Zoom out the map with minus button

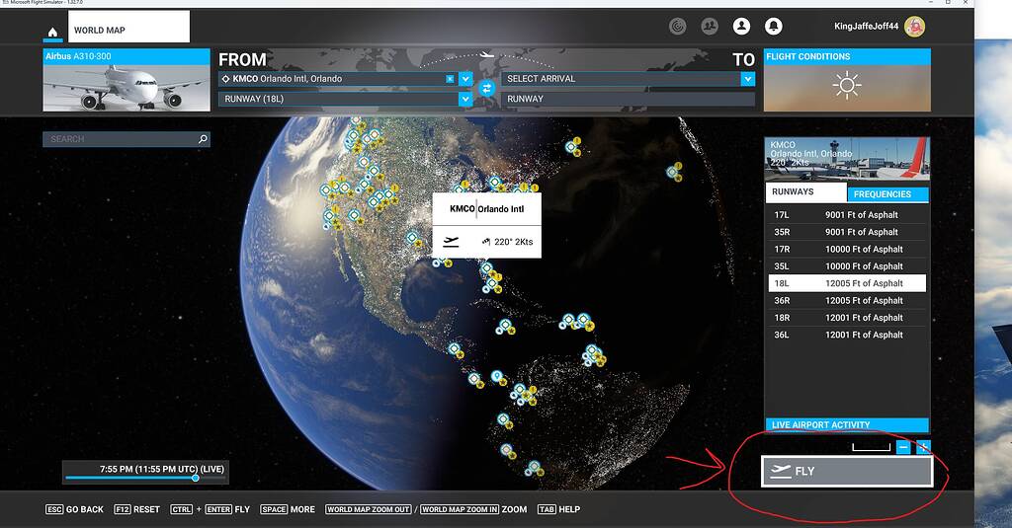coord(903,447)
